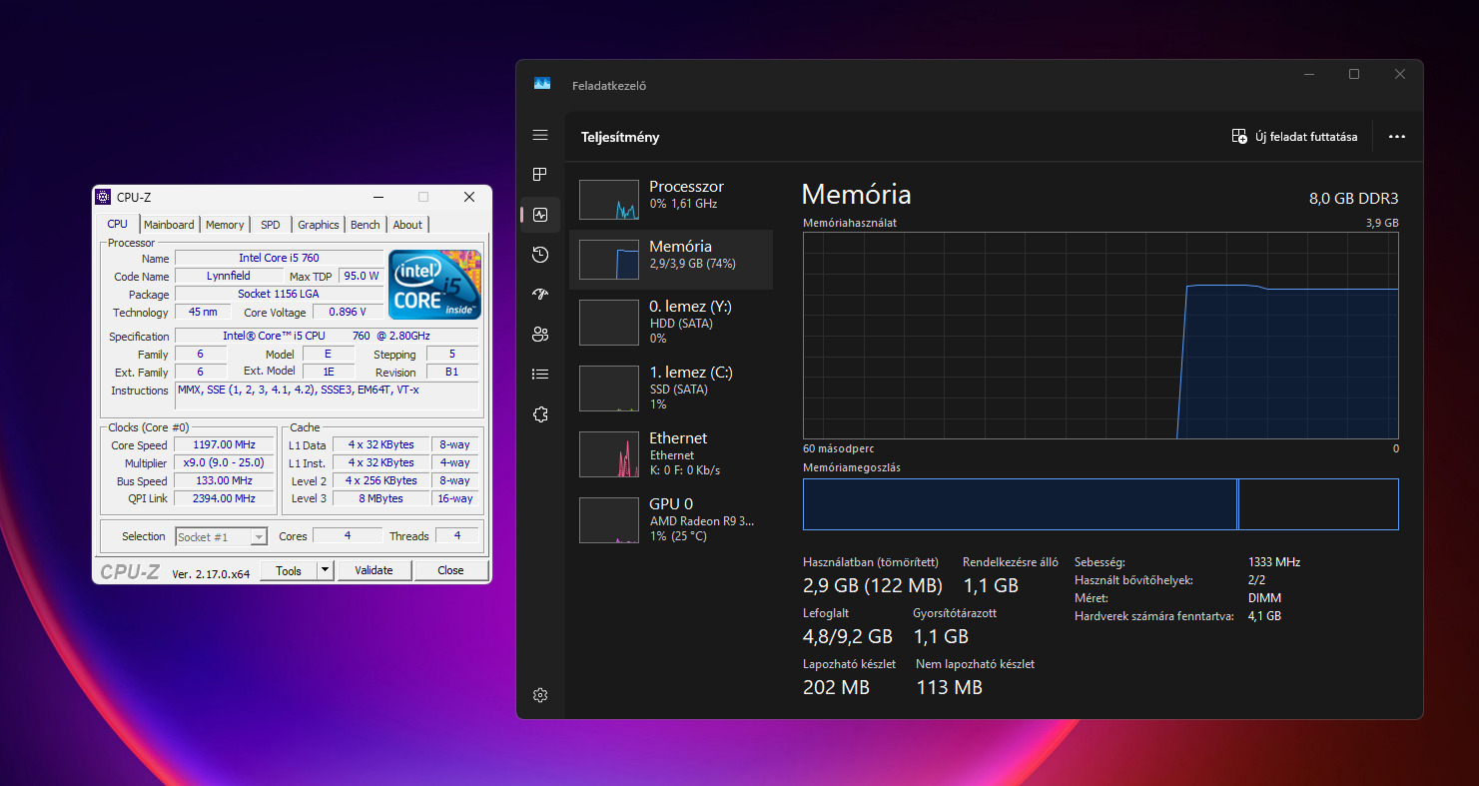1479x786 pixels.
Task: Open the three-dots more options menu
Action: click(x=1397, y=137)
